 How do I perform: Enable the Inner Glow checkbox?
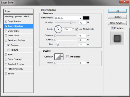point(6,36)
